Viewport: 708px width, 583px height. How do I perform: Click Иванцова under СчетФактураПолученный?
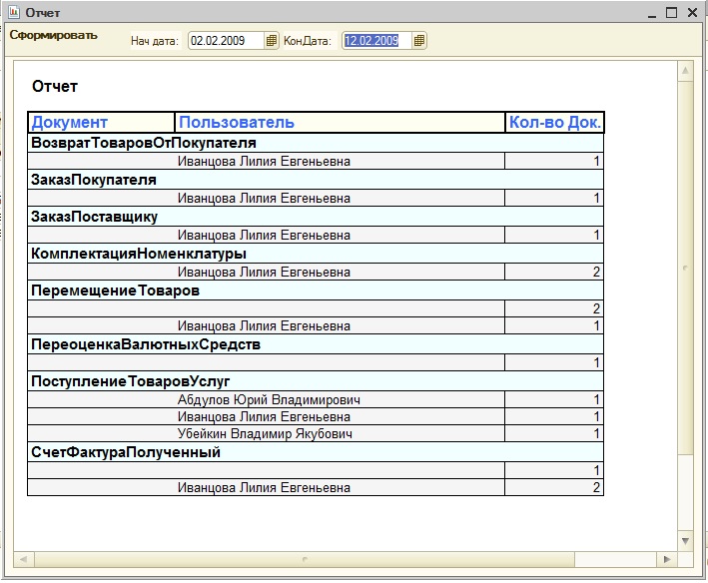(x=264, y=488)
